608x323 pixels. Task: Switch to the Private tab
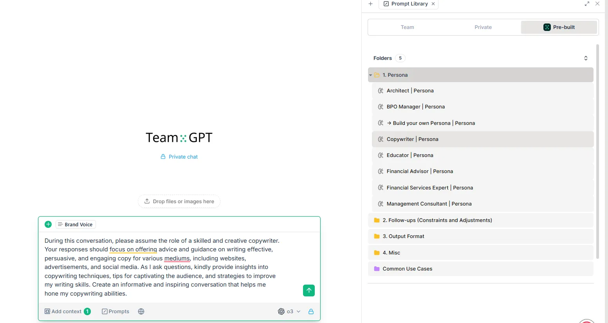483,27
